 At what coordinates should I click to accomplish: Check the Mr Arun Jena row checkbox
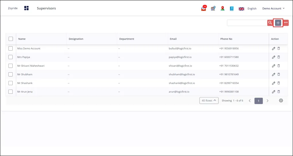10,92
